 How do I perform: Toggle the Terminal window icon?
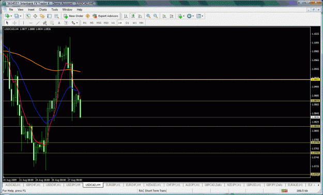point(50,16)
